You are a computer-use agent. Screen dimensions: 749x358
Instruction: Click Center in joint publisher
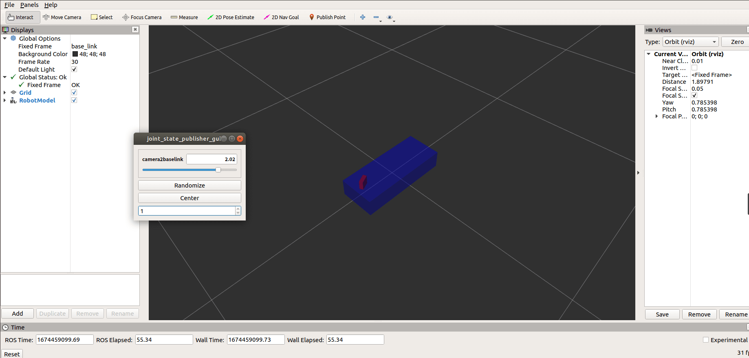pos(189,198)
